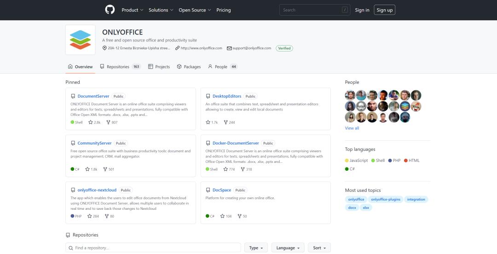Image resolution: width=497 pixels, height=254 pixels.
Task: Click the DocSpace star count icon
Action: (x=223, y=216)
